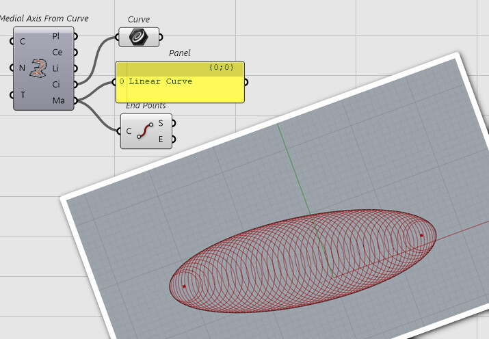The image size is (489, 339).
Task: Click the 'Medial Axis From Curve' title label
Action: 44,18
